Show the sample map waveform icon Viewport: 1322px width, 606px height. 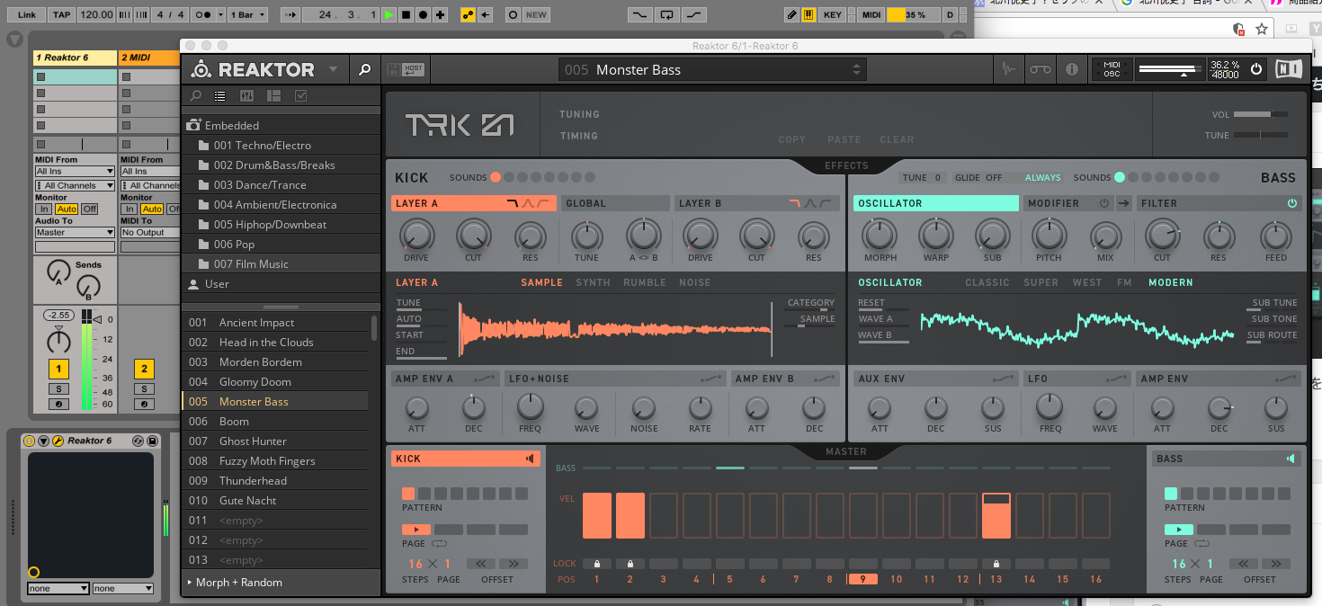click(x=1010, y=69)
